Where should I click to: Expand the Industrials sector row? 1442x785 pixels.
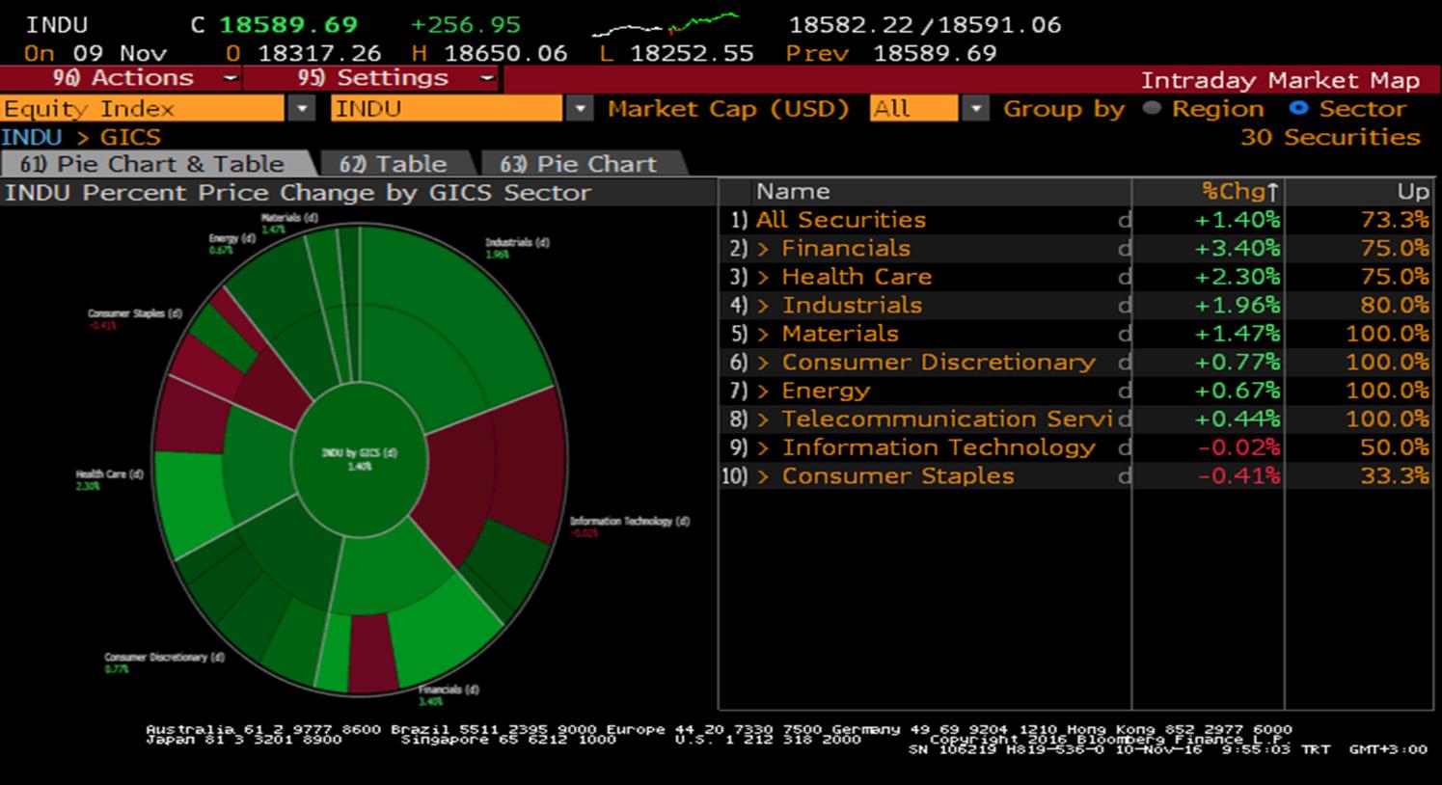[x=763, y=306]
